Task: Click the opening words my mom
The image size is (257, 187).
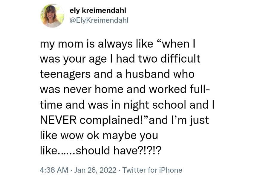Action: (x=59, y=44)
